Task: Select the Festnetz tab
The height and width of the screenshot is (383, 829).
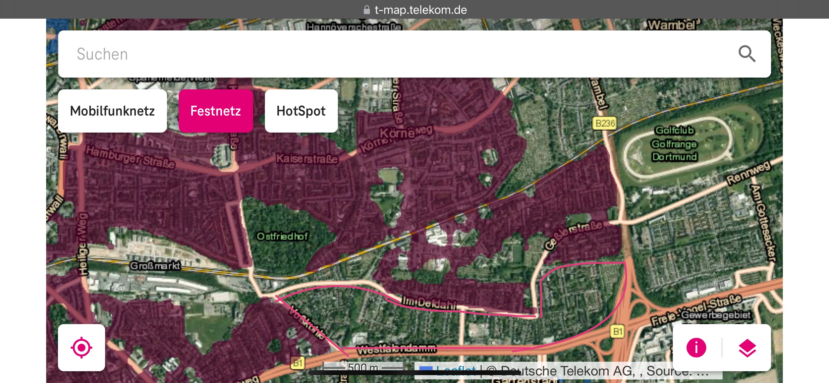Action: 216,111
